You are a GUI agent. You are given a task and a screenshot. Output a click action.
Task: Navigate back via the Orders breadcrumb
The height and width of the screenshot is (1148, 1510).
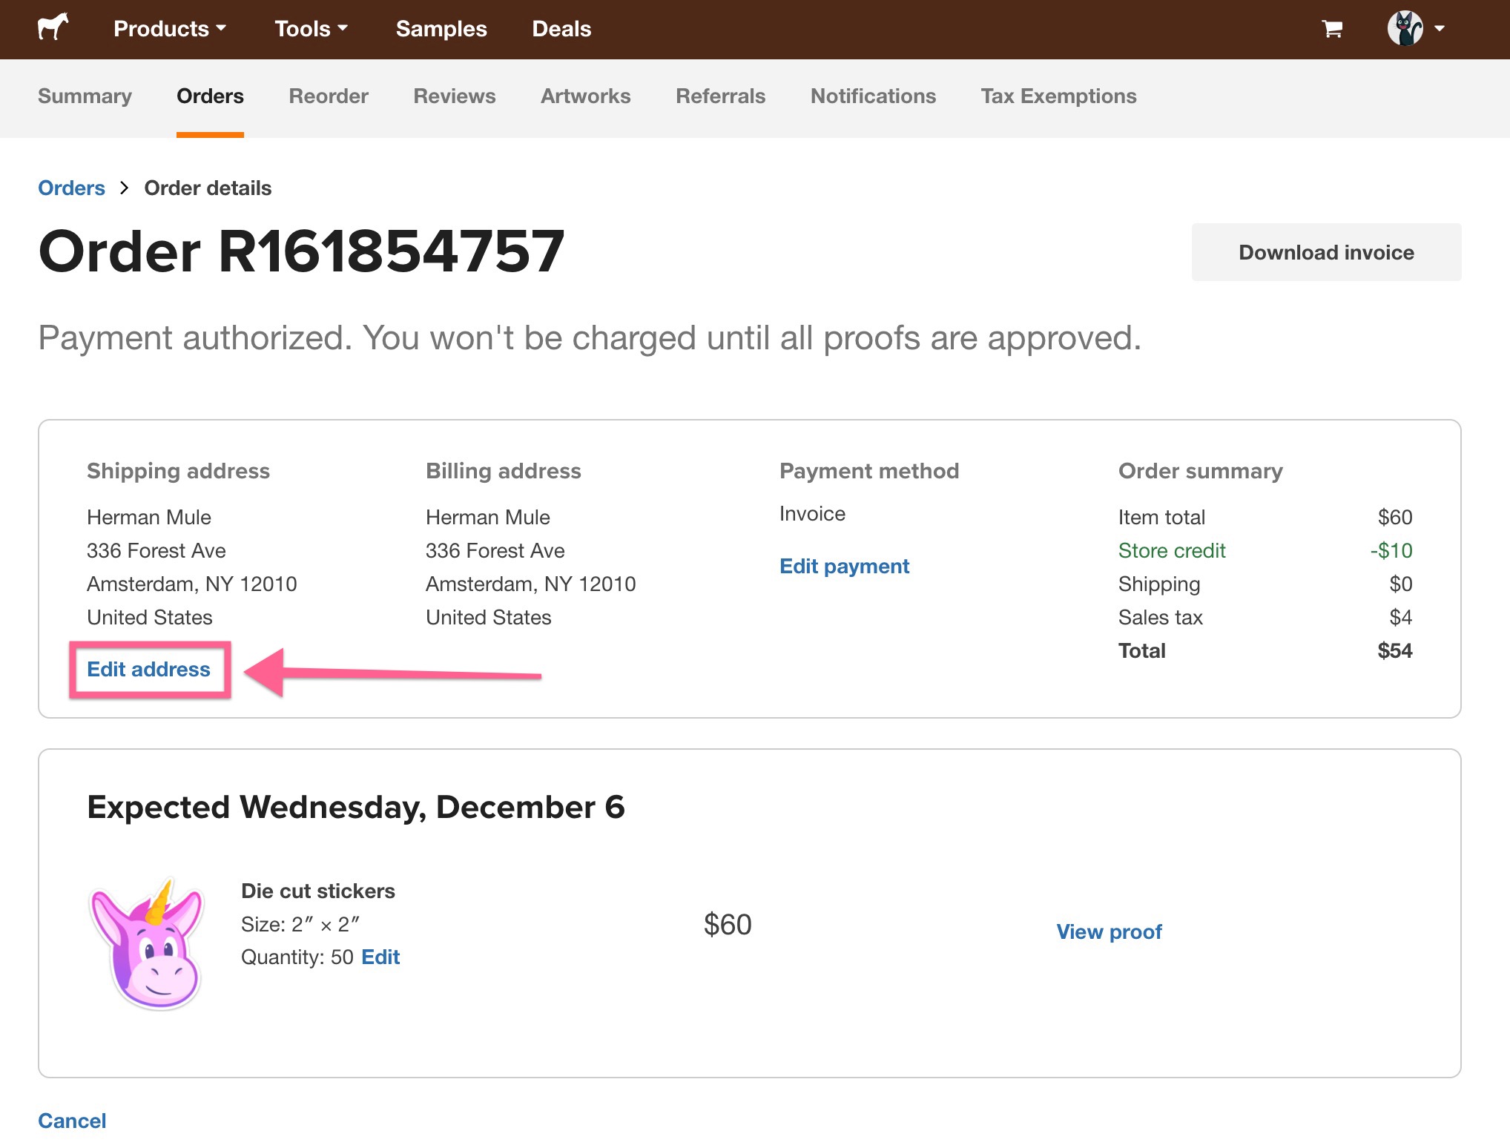pyautogui.click(x=71, y=188)
